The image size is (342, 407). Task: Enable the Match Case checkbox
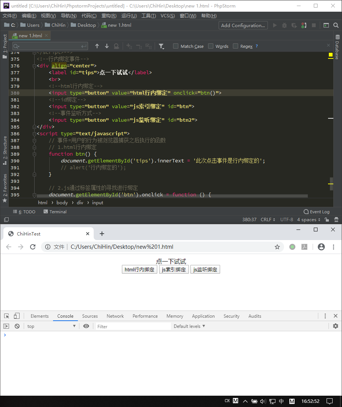tap(176, 46)
